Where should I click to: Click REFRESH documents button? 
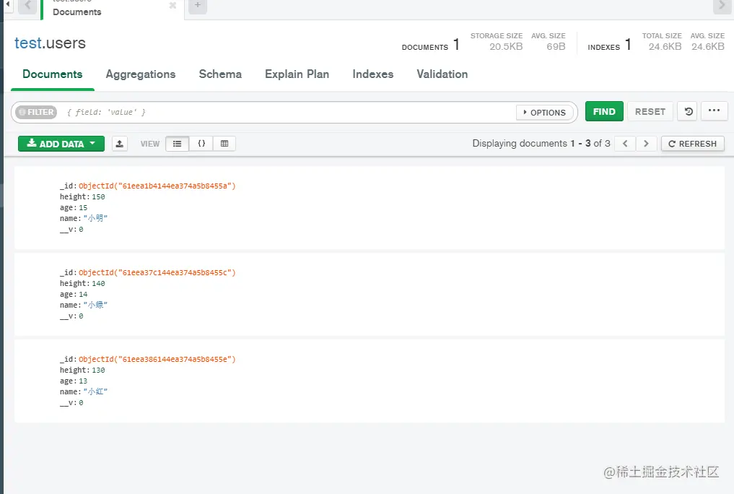coord(693,144)
